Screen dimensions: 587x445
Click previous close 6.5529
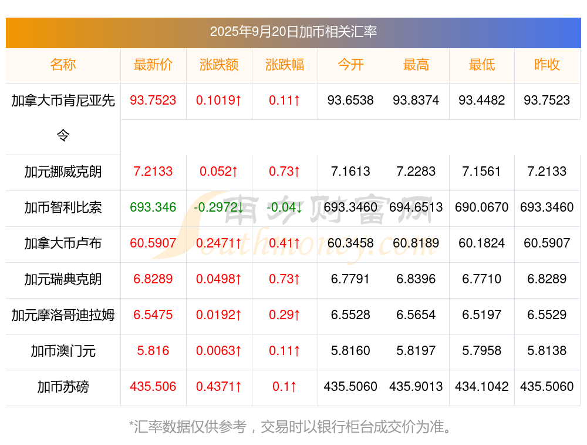click(547, 314)
